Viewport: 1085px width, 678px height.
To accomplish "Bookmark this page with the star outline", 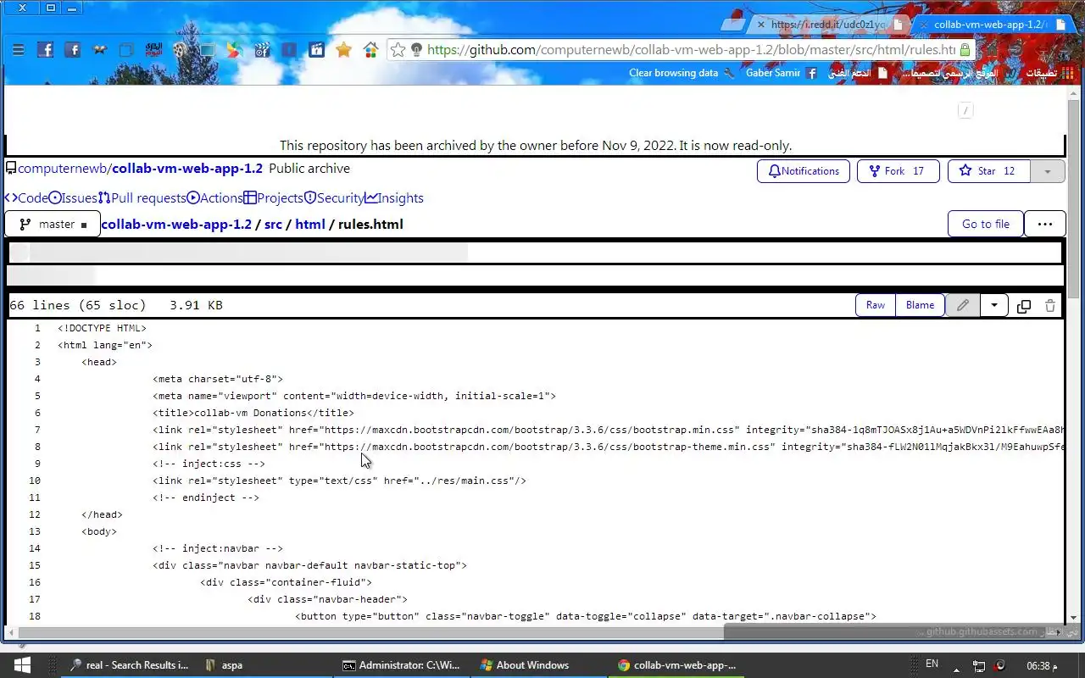I will pyautogui.click(x=398, y=50).
